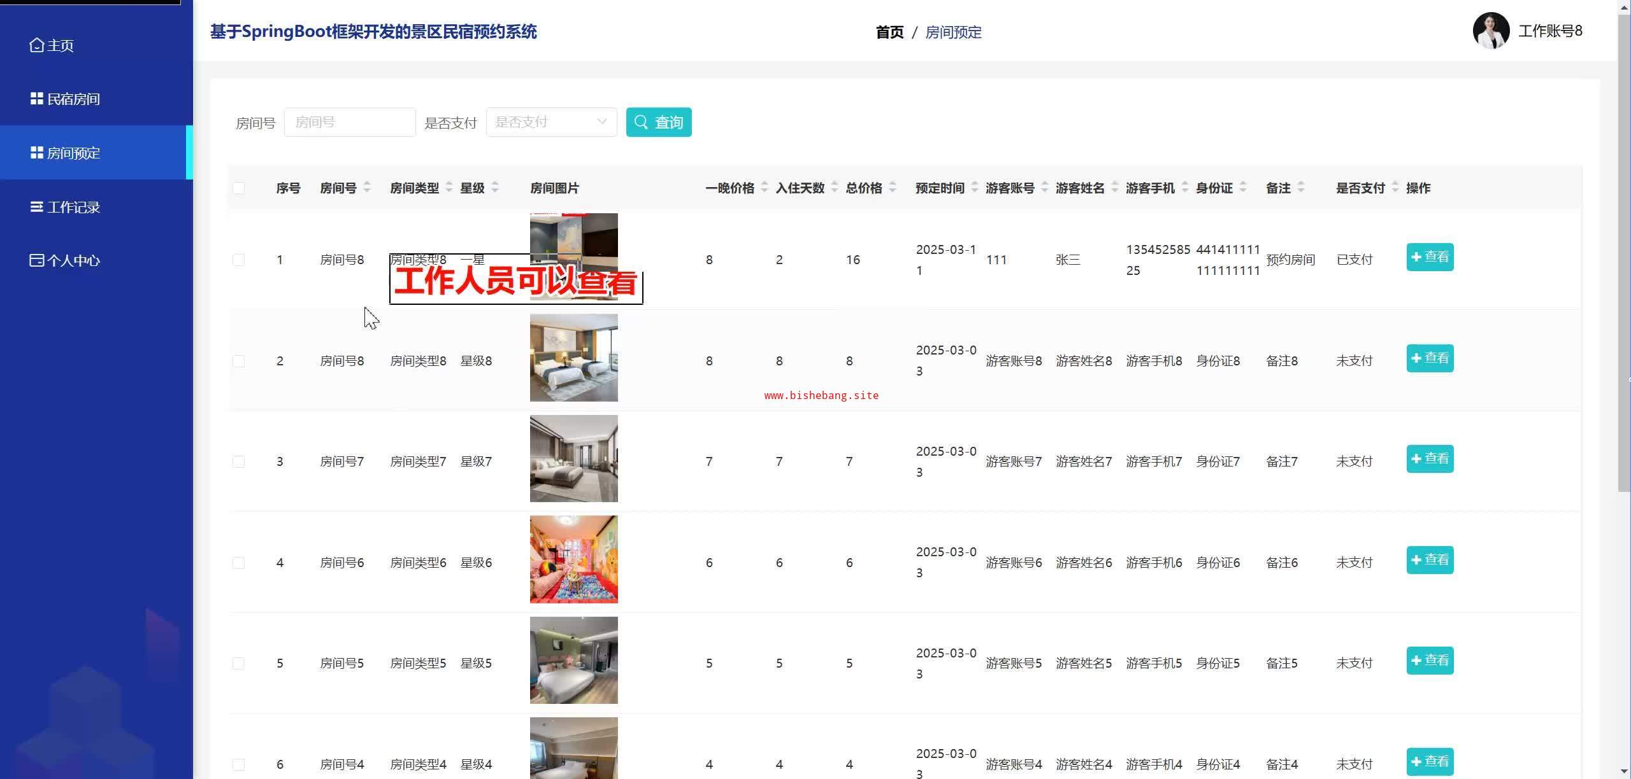This screenshot has width=1631, height=779.
Task: Click the grid icon next to 民宿房间
Action: (37, 99)
